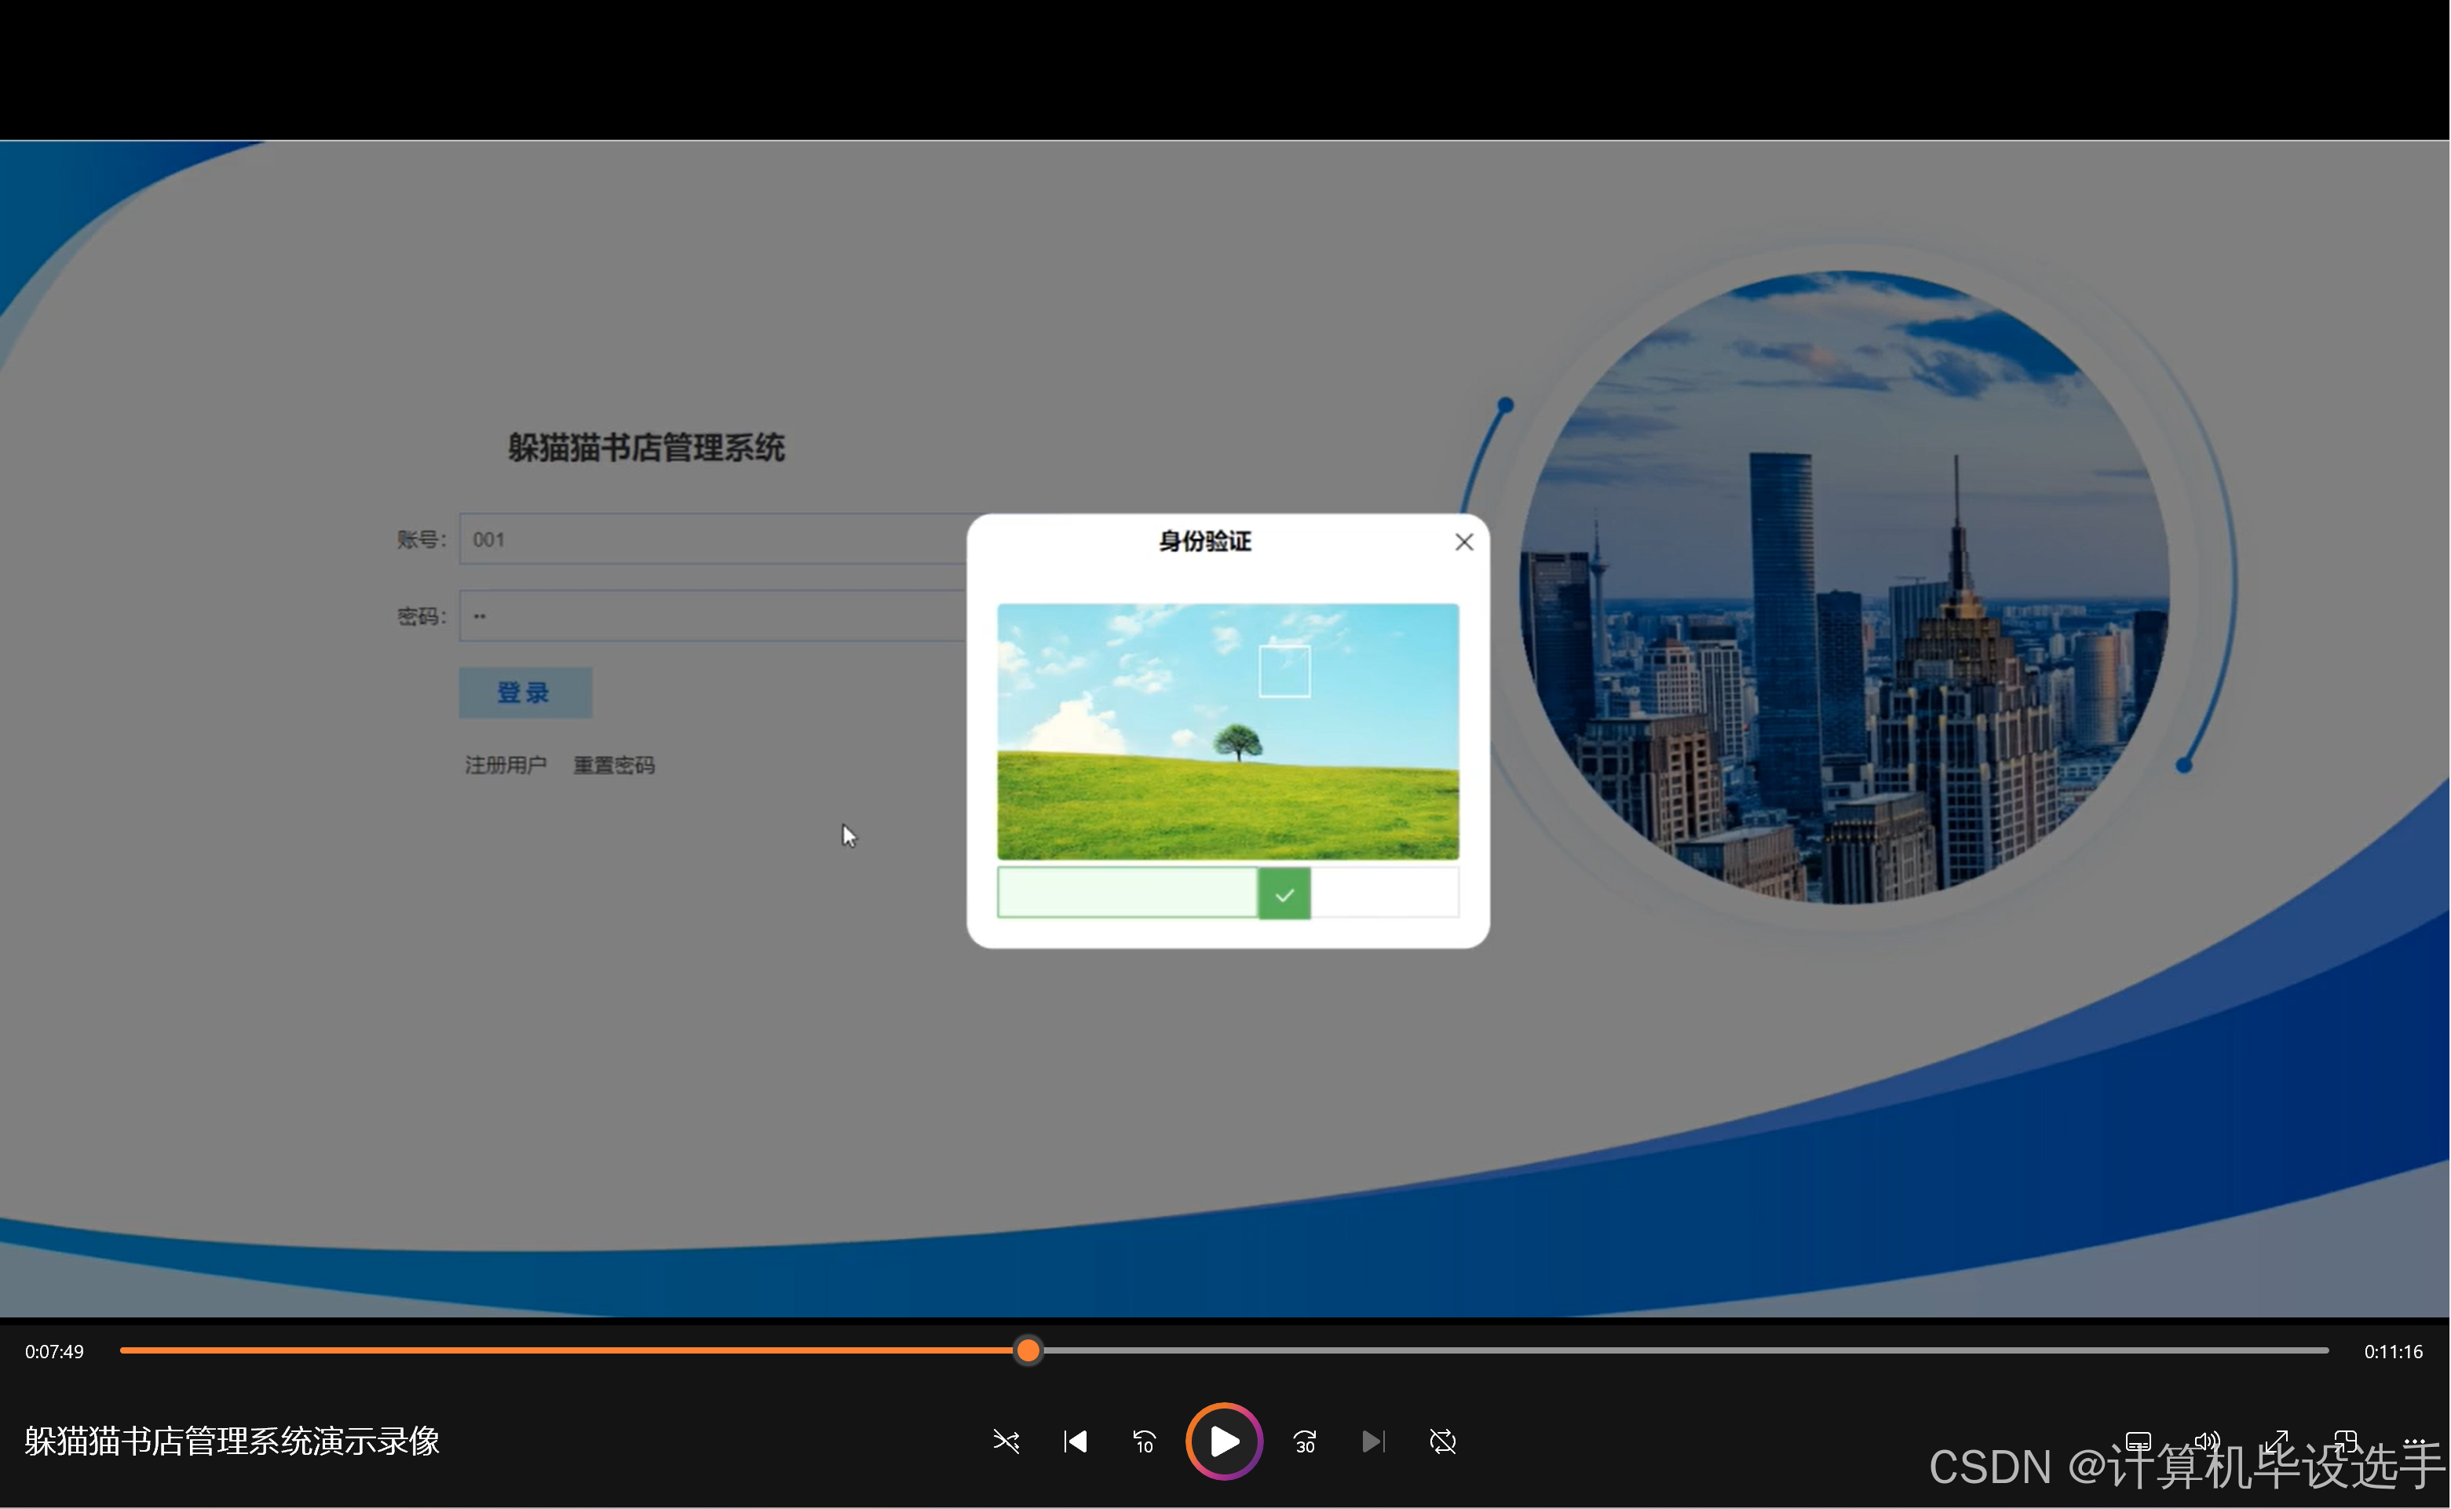Skip to the next video
Screen dimensions: 2451x1509
click(1372, 1441)
